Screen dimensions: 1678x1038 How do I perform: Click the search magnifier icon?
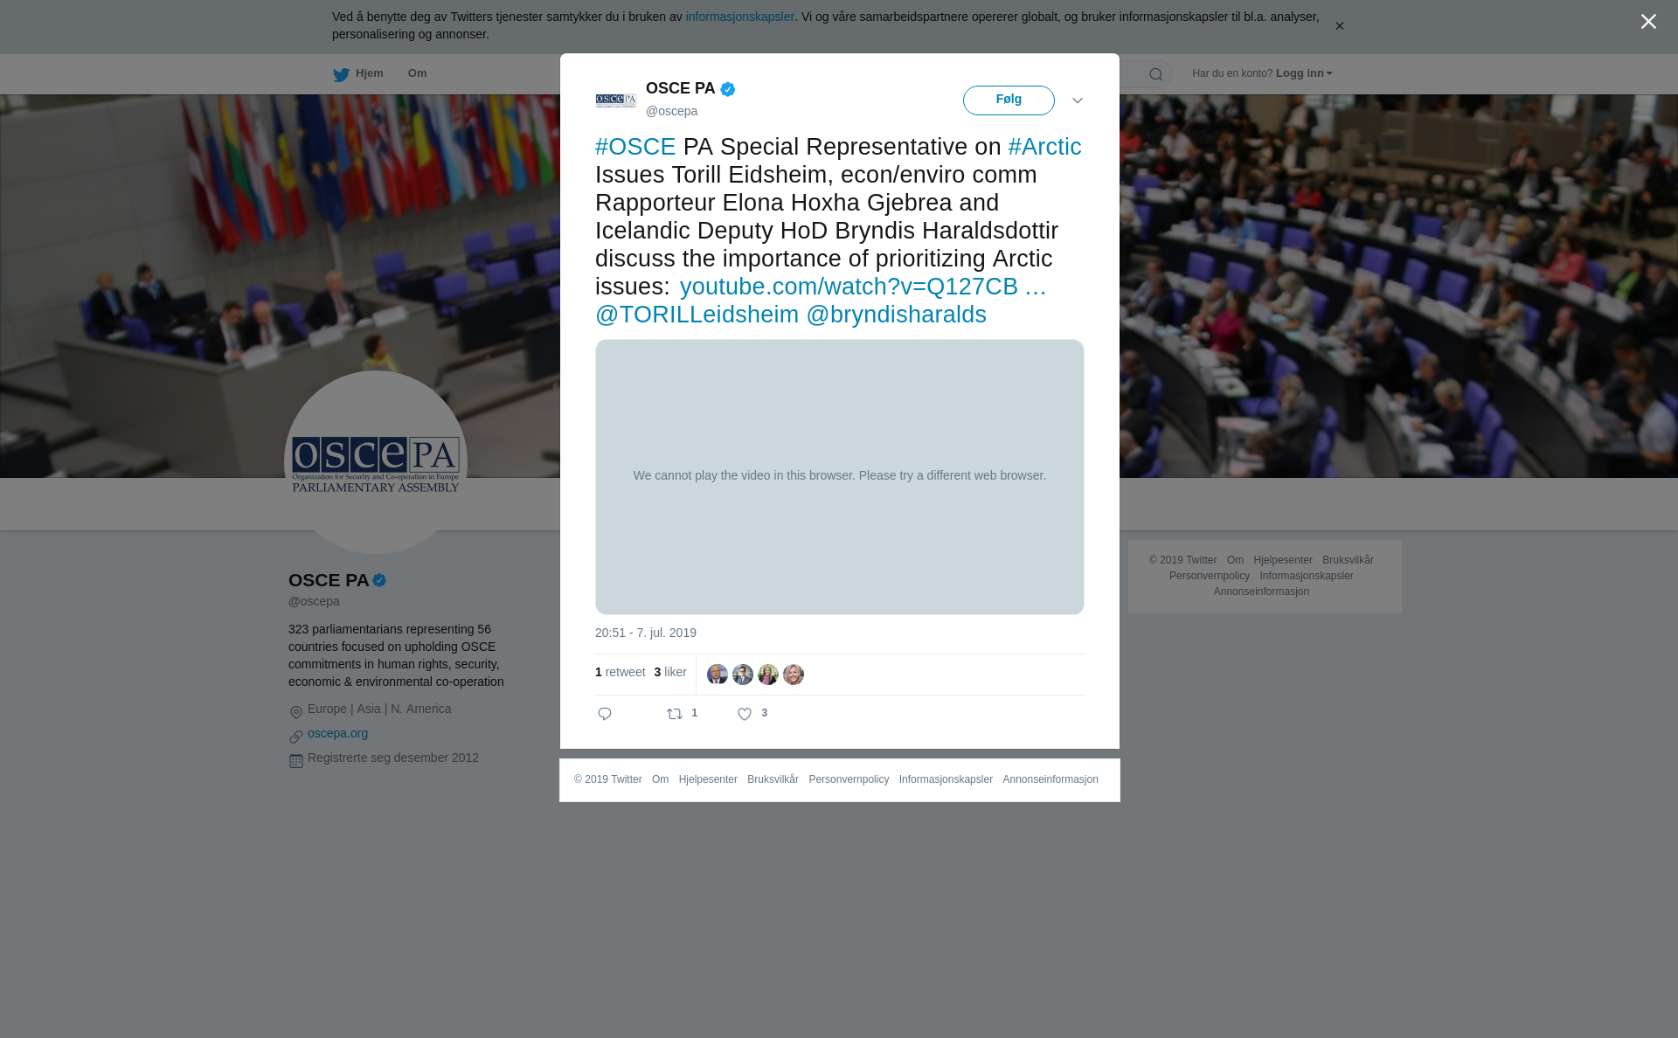pyautogui.click(x=1156, y=74)
